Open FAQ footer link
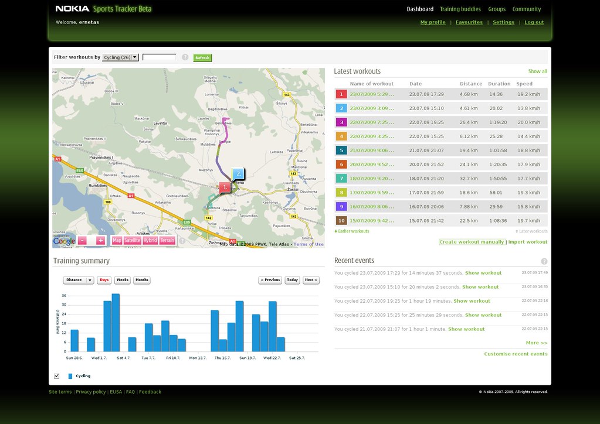The image size is (600, 424). 130,392
